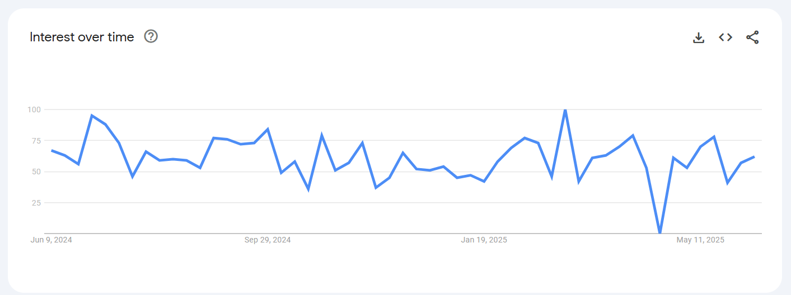Share the Interest over time chart
Viewport: 791px width, 295px height.
752,37
